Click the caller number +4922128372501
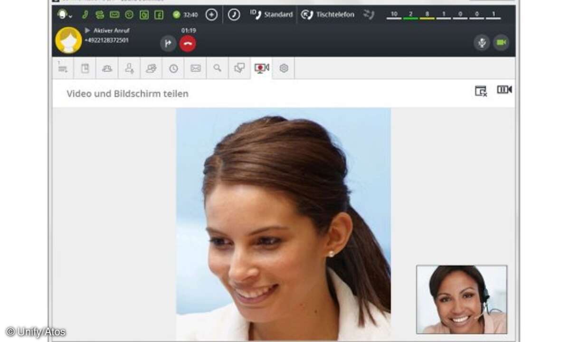The image size is (570, 342). (x=106, y=40)
